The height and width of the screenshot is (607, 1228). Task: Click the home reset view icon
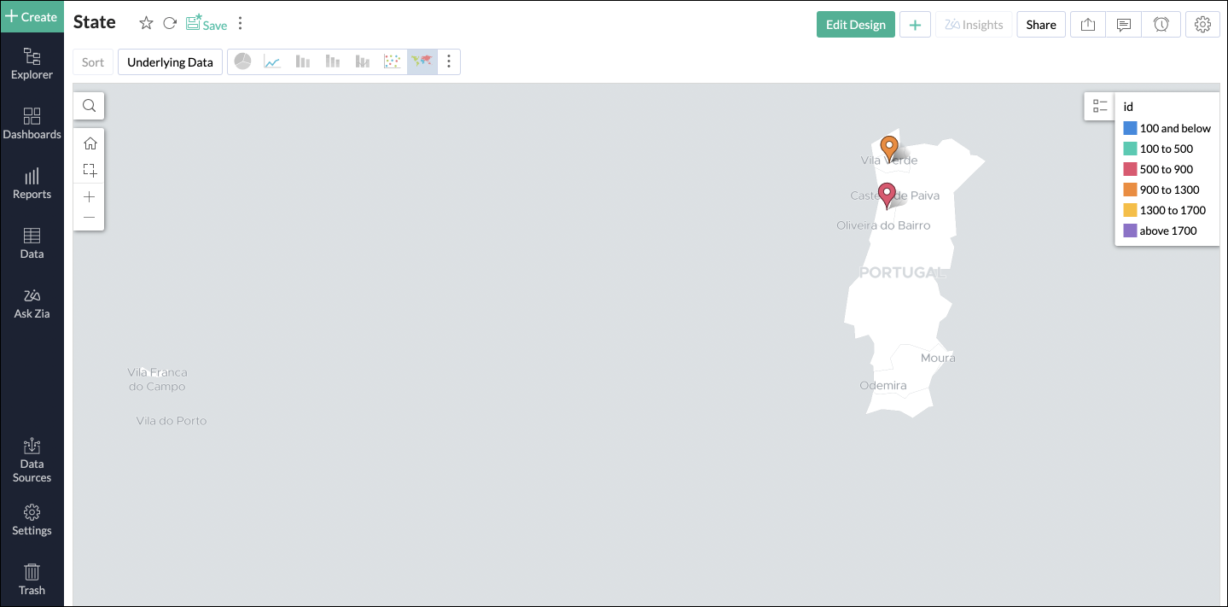click(89, 143)
